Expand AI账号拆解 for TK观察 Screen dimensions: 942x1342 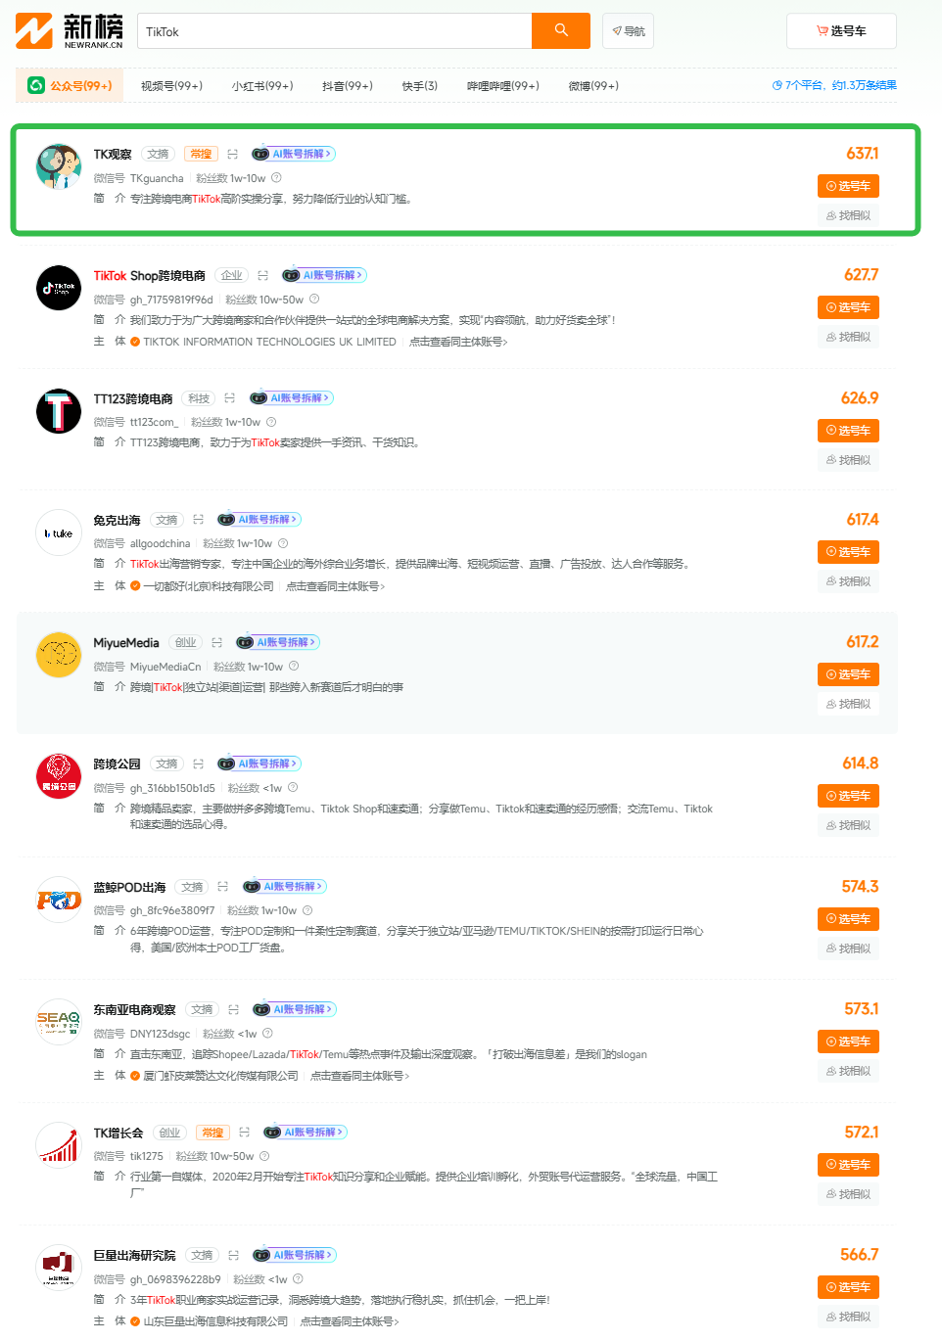pyautogui.click(x=295, y=154)
